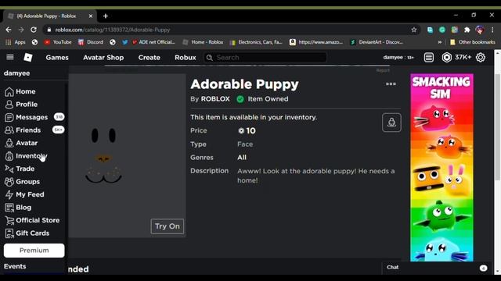Viewport: 501px width, 281px height.
Task: Open the ADE net Official bookmark
Action: 153,42
